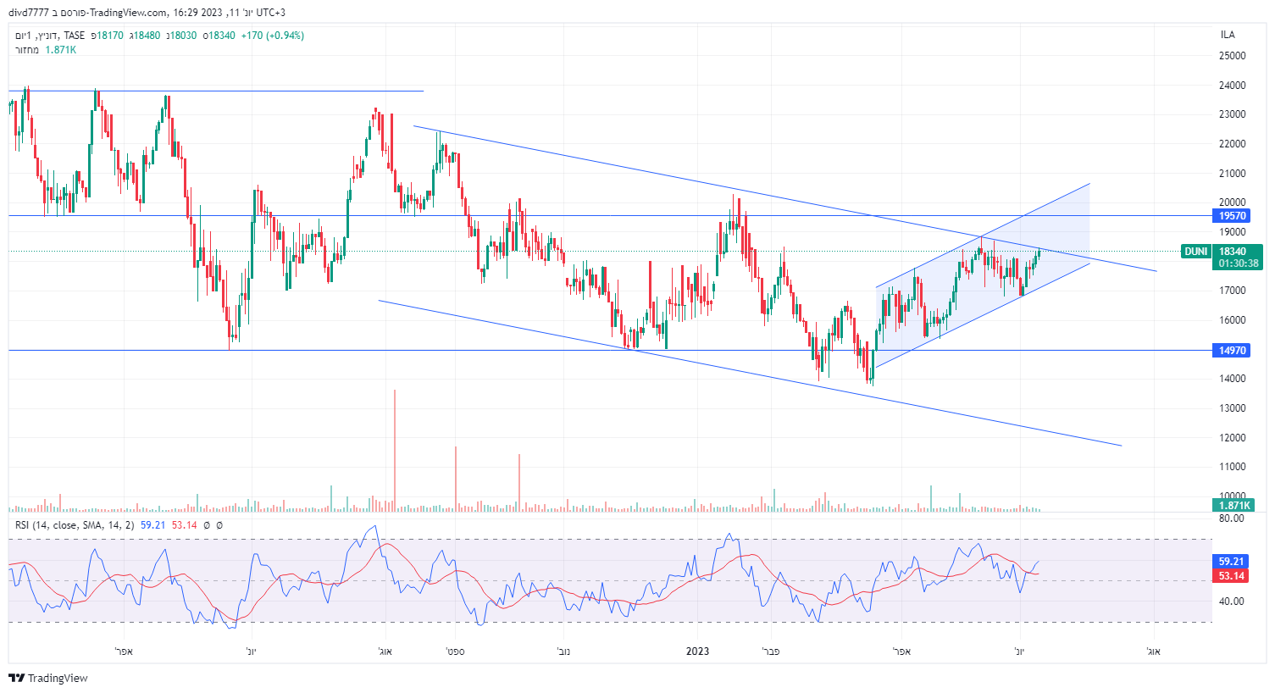Select the shaded ascending channel drawing
This screenshot has height=693, width=1275.
tap(983, 275)
